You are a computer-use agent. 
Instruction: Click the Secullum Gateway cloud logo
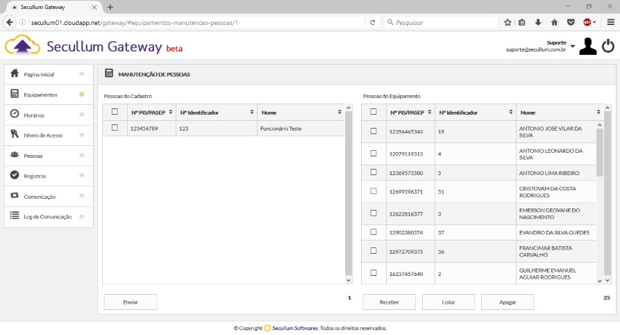(22, 47)
